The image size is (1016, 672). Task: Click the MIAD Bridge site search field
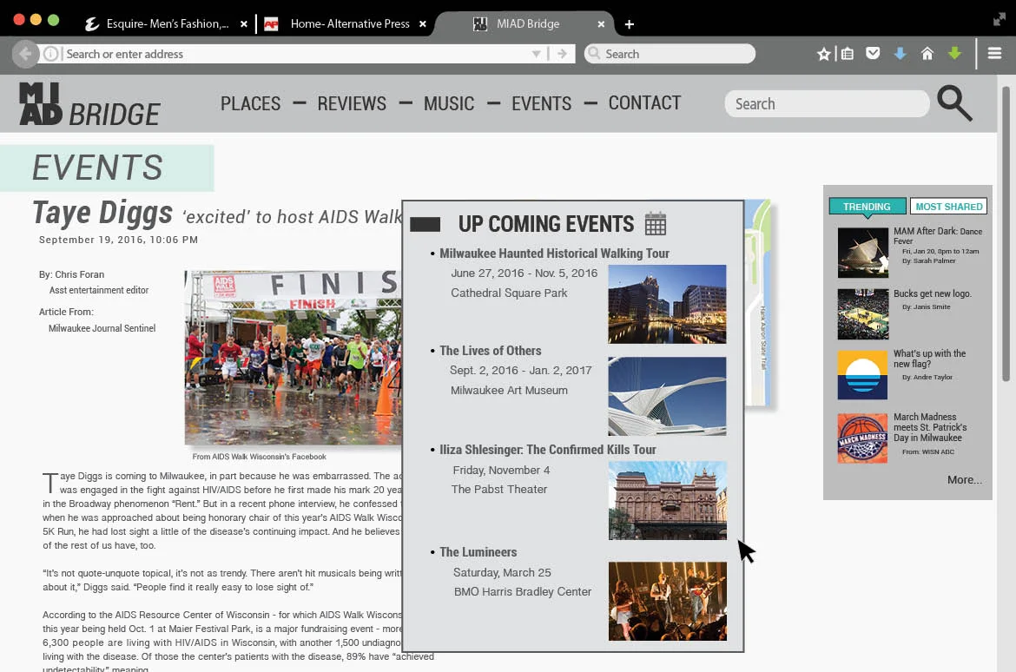(827, 103)
